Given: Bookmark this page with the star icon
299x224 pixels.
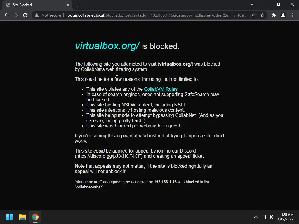Looking at the screenshot, I should (x=262, y=15).
